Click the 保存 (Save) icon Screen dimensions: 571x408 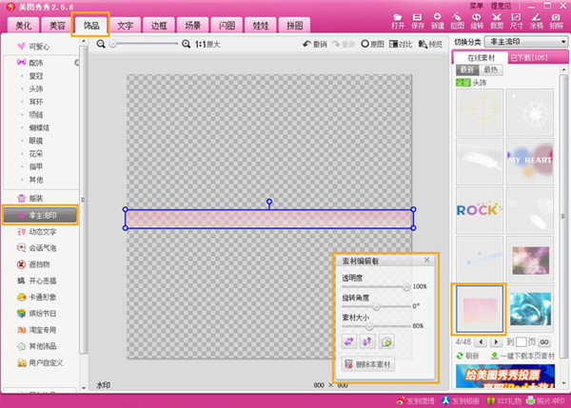(x=416, y=21)
